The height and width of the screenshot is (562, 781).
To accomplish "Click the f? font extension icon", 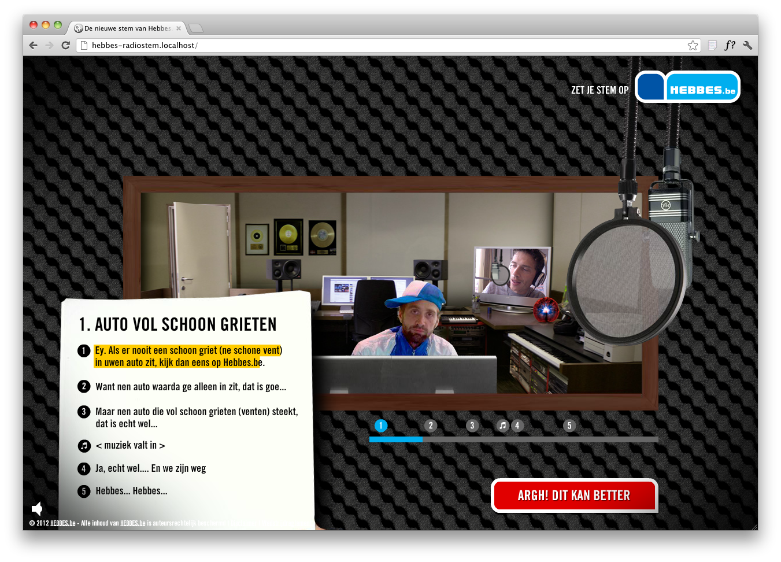I will click(730, 45).
